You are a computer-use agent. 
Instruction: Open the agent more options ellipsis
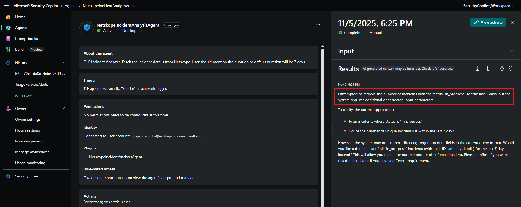coord(318,24)
